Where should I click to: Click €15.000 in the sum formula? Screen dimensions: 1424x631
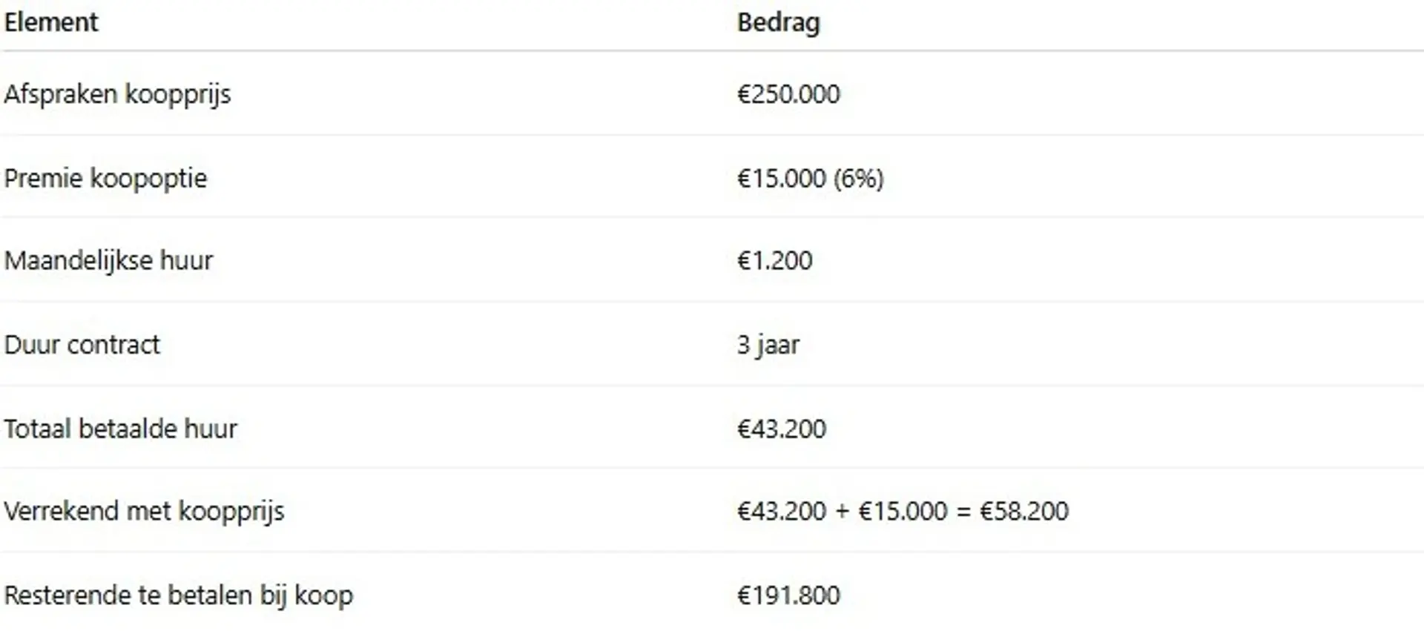903,511
